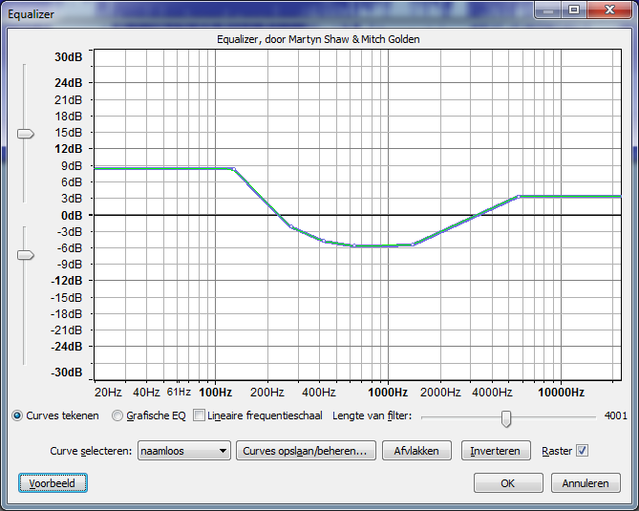Click the upper dB range slider thumb

[x=25, y=134]
